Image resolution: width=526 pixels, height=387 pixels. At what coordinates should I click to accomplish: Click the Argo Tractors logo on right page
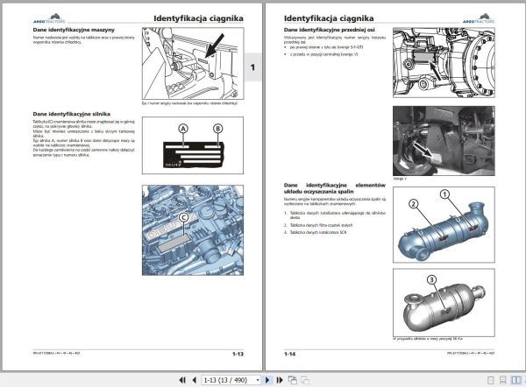479,18
